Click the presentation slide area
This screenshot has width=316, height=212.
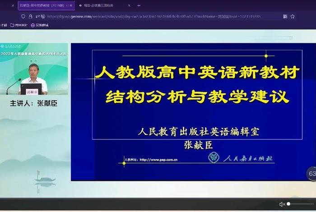point(193,112)
